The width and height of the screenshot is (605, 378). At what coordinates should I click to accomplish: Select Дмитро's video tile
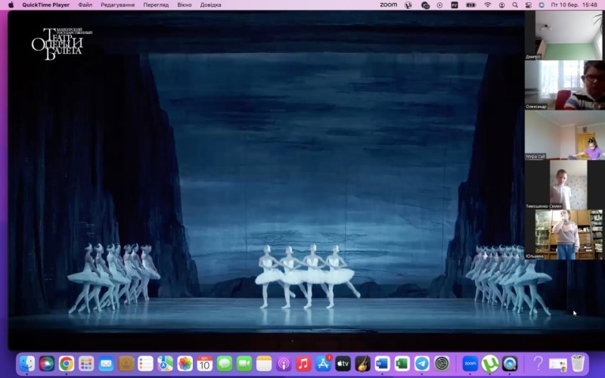(565, 35)
